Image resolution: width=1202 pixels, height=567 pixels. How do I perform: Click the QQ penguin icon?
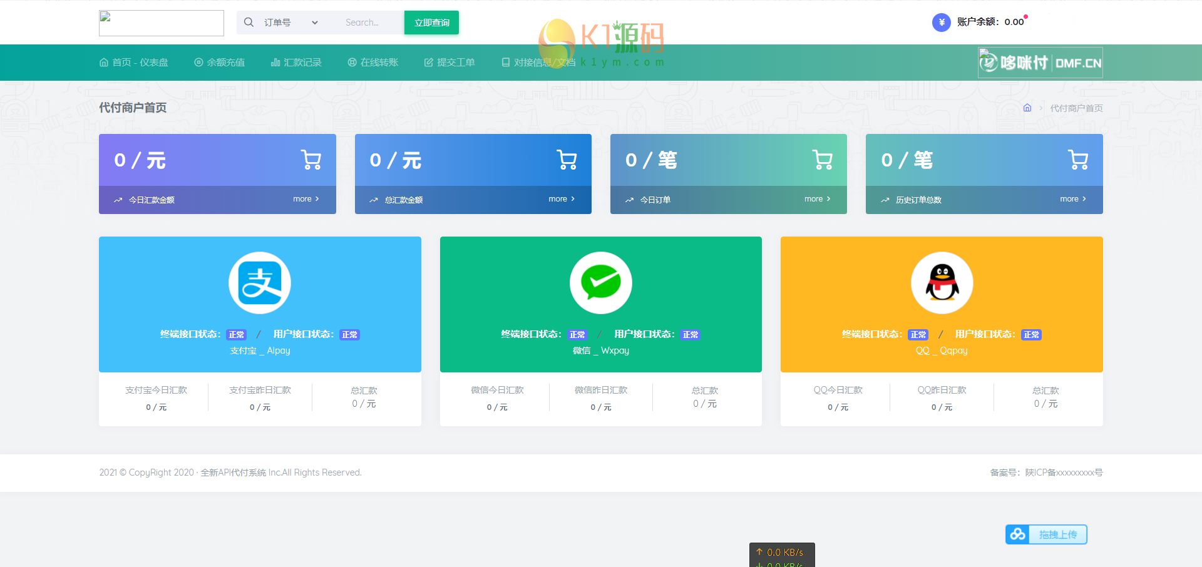tap(942, 282)
